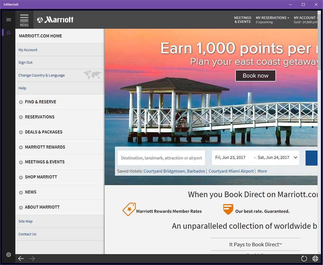
Task: Reload the page with the refresh icon
Action: tap(304, 258)
